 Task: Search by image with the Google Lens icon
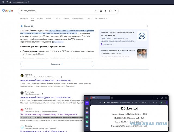[110, 11]
